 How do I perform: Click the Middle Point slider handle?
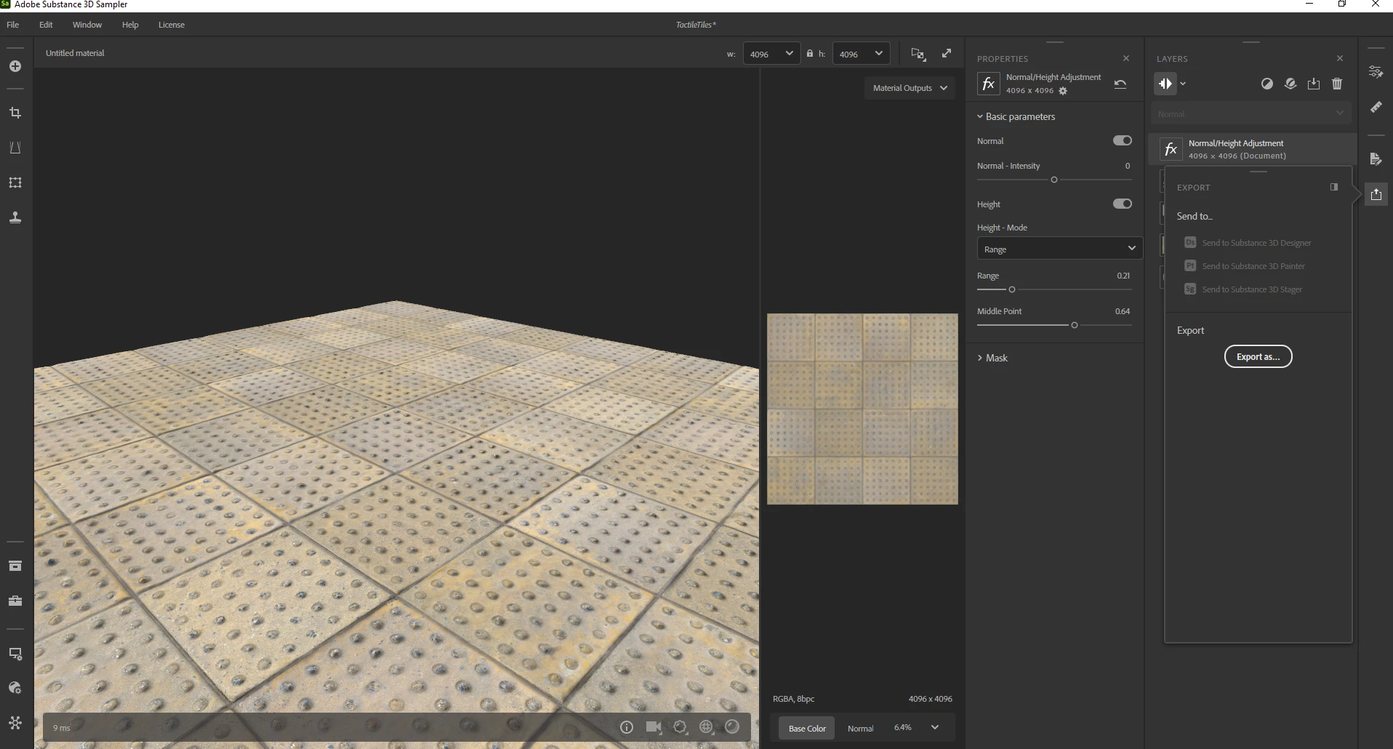tap(1075, 325)
